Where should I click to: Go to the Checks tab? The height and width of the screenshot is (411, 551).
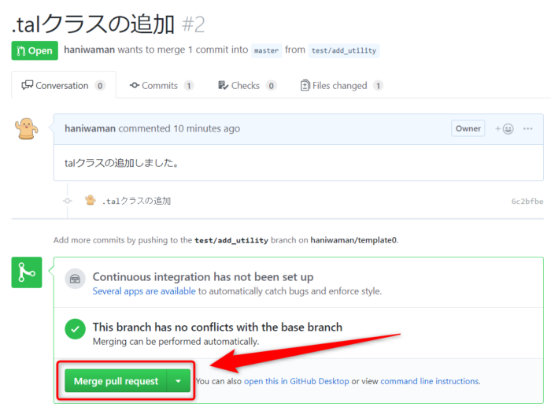coord(247,86)
